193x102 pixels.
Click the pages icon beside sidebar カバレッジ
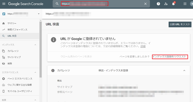[x=4, y=51]
